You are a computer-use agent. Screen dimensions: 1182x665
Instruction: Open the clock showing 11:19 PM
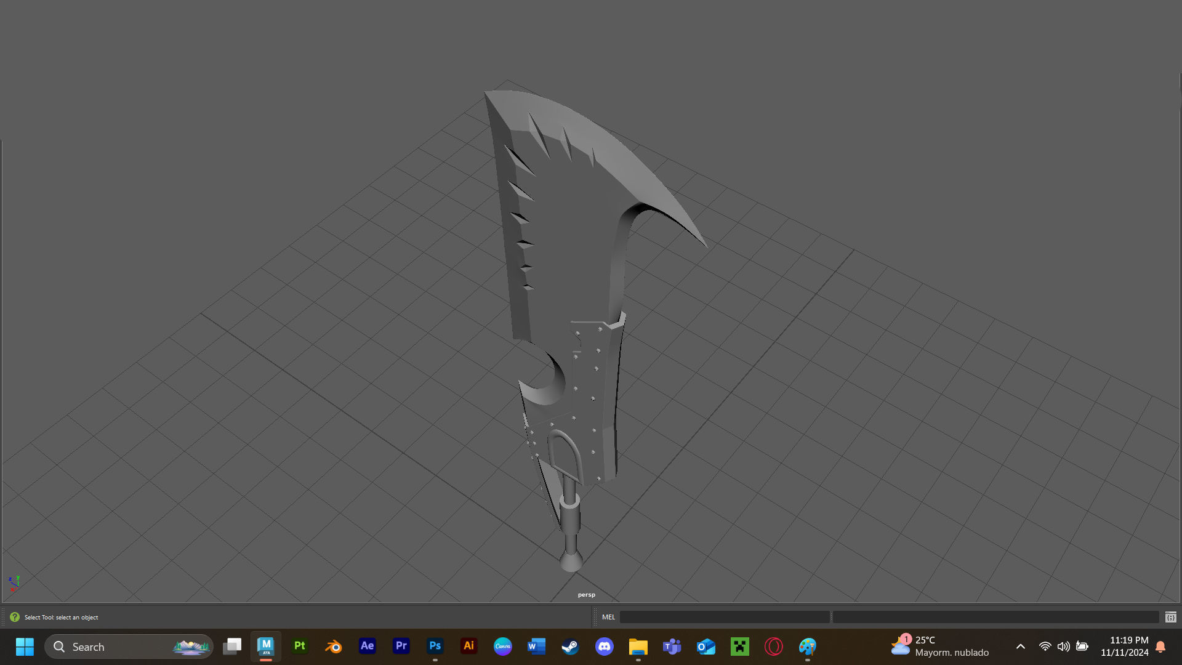click(x=1125, y=647)
